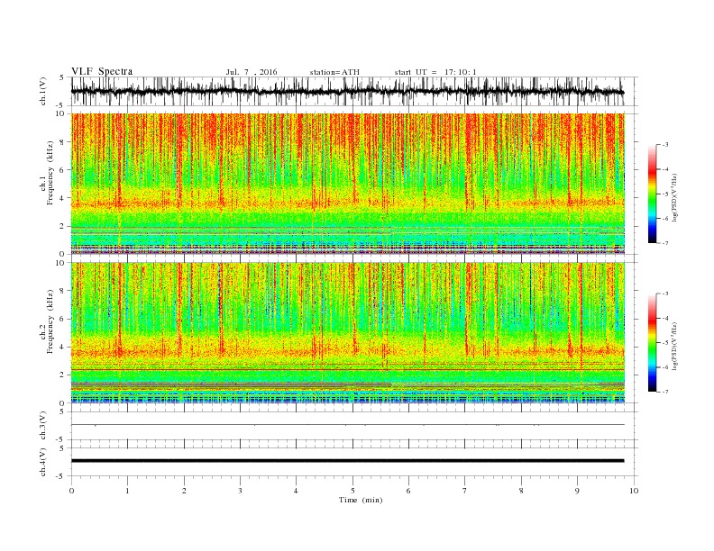Screen dimensions: 714x551
Task: Click the "5" tick on ch.1(V) axis
Action: pyautogui.click(x=62, y=77)
